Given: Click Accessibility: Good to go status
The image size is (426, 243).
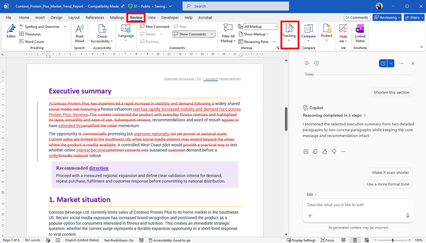Looking at the screenshot, I should pos(169,240).
